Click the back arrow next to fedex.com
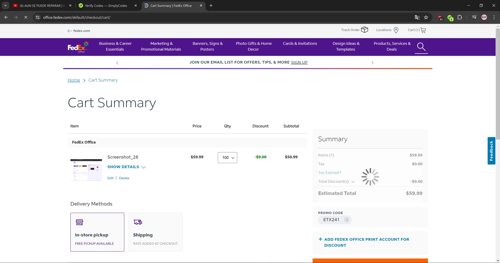The width and height of the screenshot is (500, 263). point(70,31)
